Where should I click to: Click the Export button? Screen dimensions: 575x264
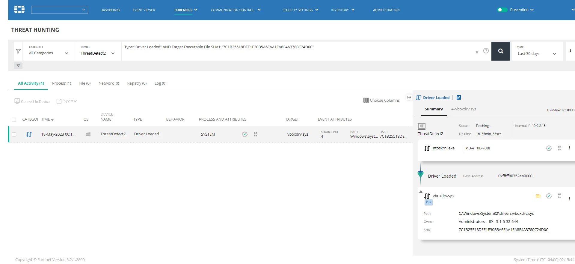(x=67, y=101)
